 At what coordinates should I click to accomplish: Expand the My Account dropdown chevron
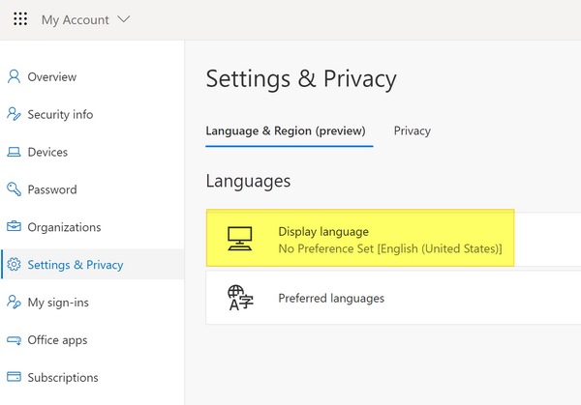coord(122,19)
